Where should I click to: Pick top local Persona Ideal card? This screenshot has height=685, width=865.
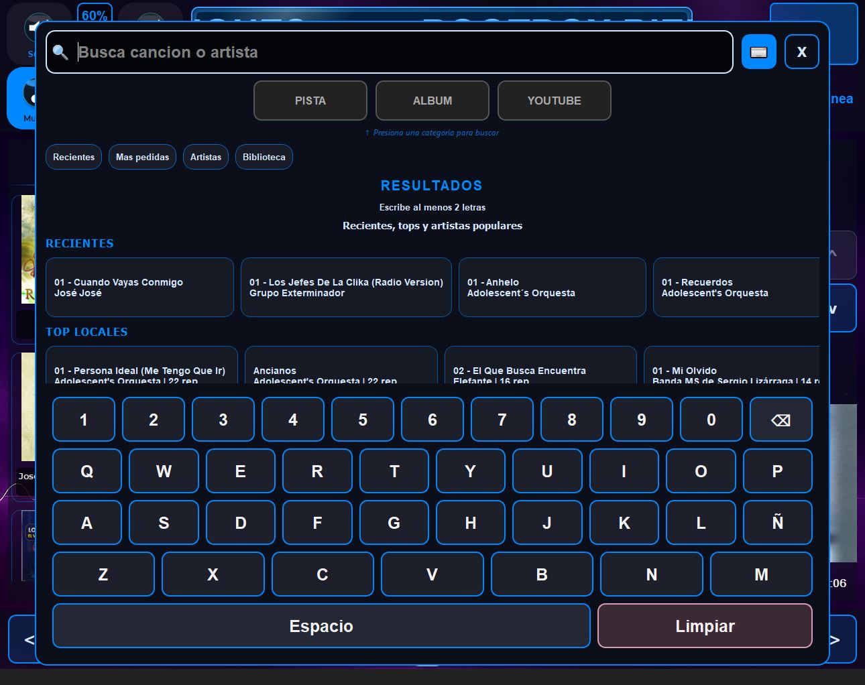pyautogui.click(x=141, y=365)
